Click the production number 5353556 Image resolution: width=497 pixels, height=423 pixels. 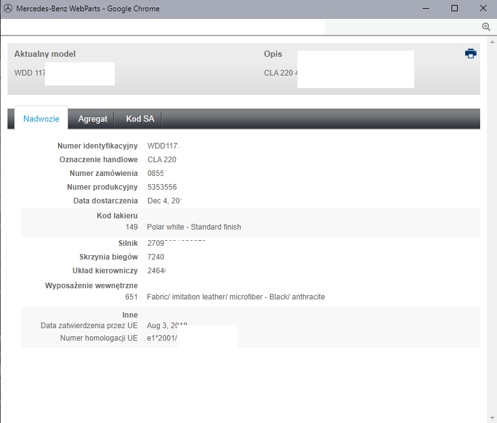[x=162, y=187]
